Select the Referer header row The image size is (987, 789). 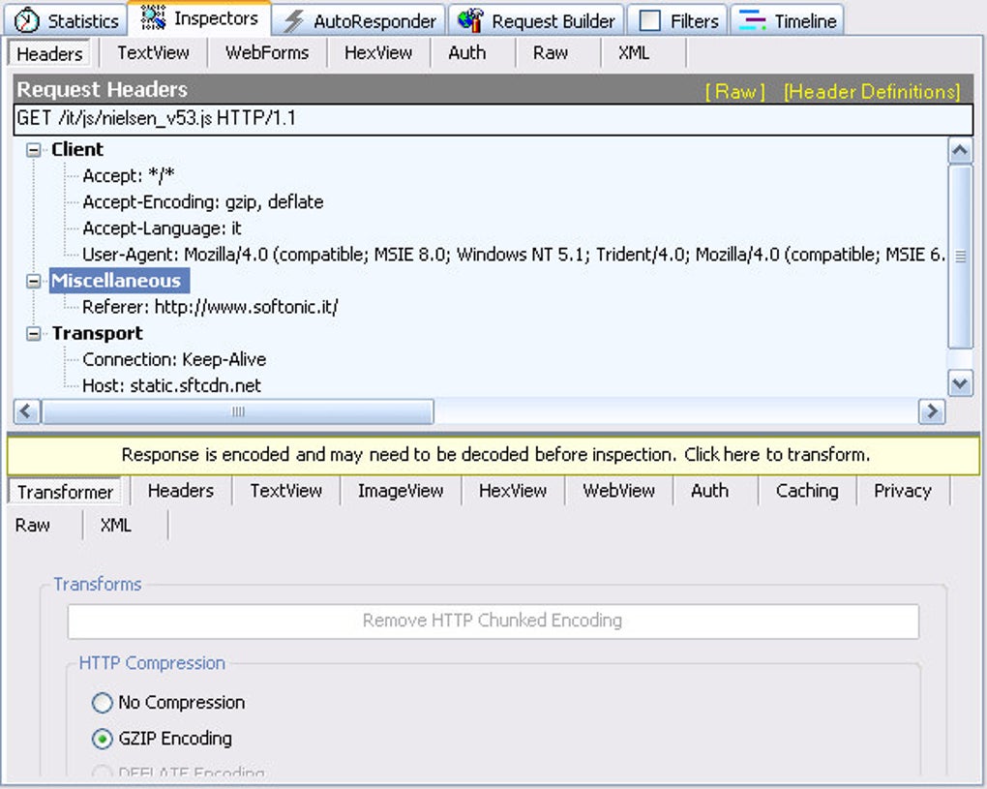(210, 307)
